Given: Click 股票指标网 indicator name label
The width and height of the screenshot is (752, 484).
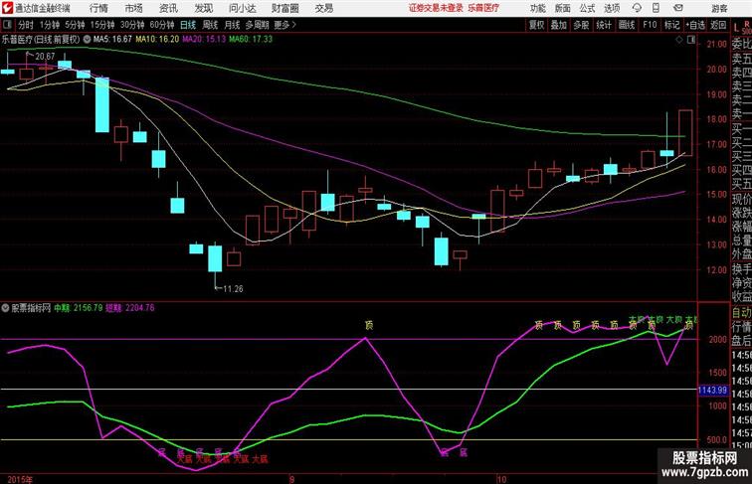Looking at the screenshot, I should coord(31,308).
